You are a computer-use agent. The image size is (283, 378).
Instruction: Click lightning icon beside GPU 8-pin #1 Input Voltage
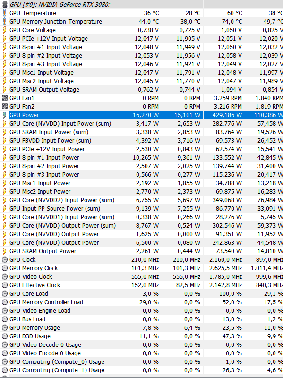tap(5, 47)
